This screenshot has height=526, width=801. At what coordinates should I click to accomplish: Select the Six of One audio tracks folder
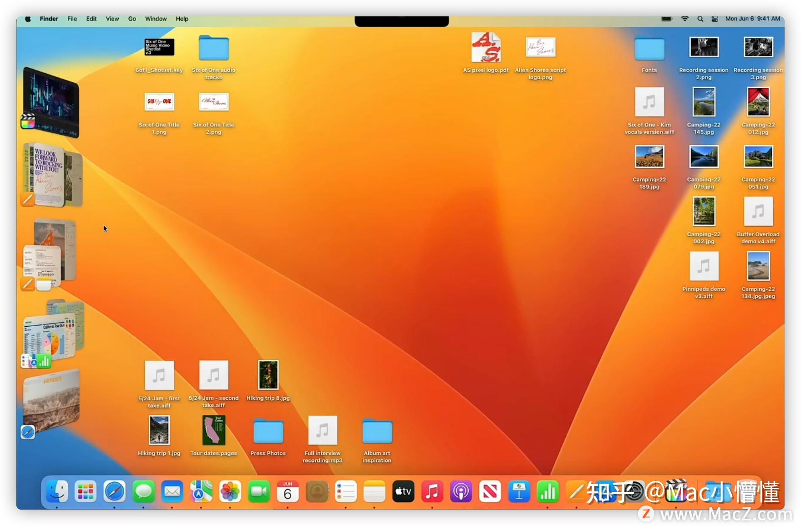pyautogui.click(x=213, y=57)
